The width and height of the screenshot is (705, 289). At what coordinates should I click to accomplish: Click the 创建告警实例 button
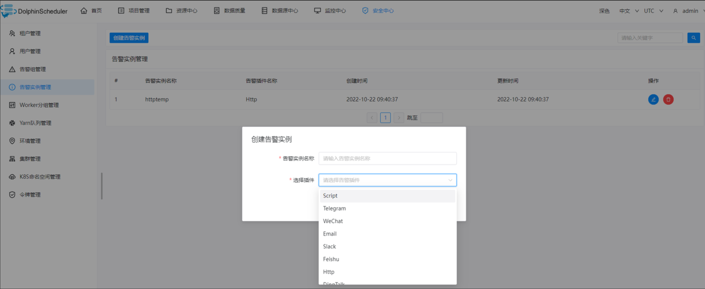[x=129, y=38]
